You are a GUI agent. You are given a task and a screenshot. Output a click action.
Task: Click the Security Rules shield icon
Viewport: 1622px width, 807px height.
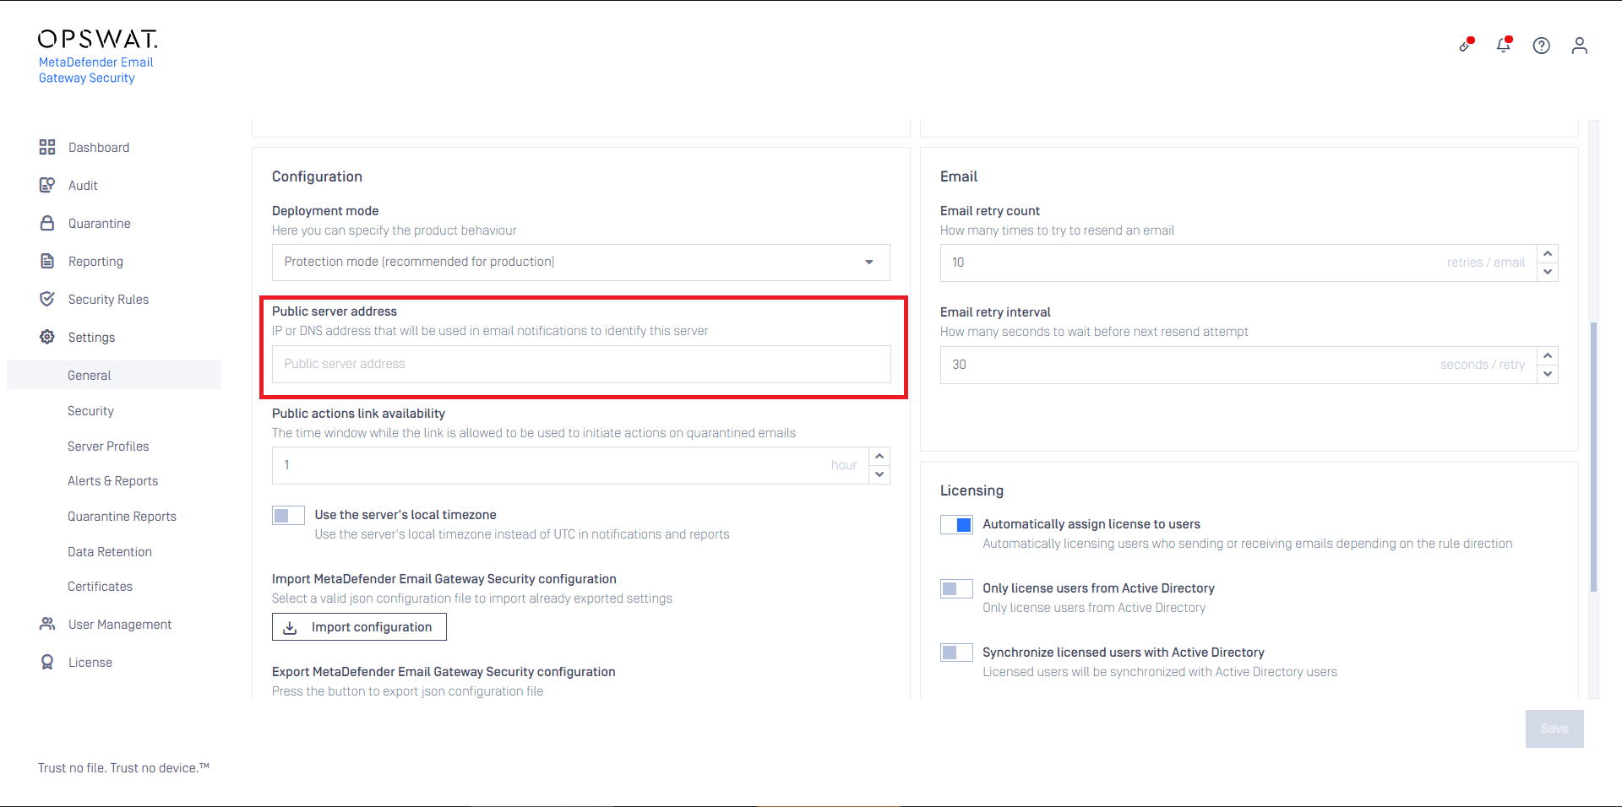pos(47,299)
